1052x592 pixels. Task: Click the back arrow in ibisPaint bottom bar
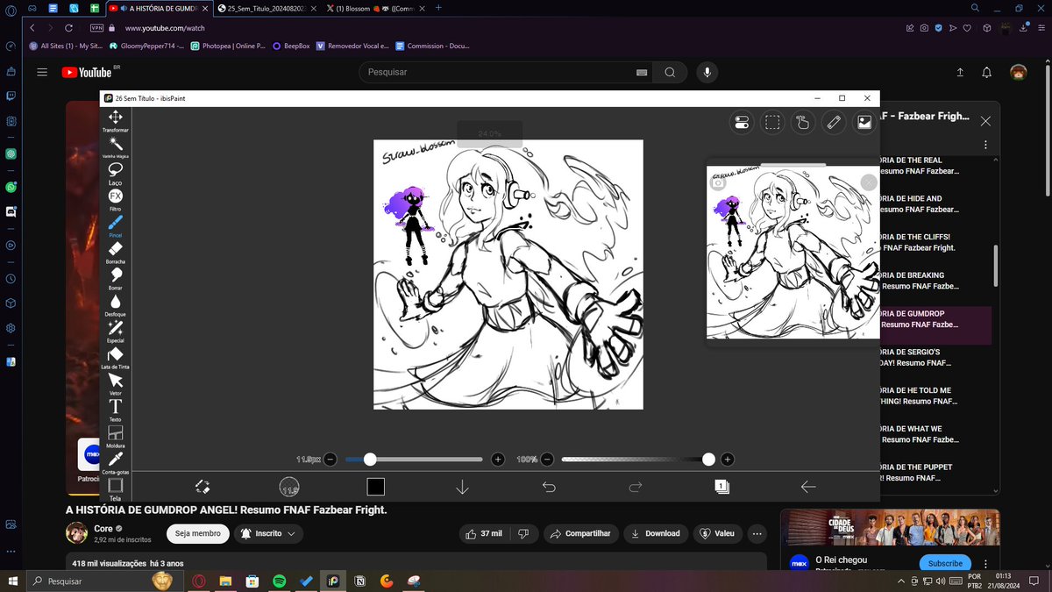pyautogui.click(x=808, y=487)
